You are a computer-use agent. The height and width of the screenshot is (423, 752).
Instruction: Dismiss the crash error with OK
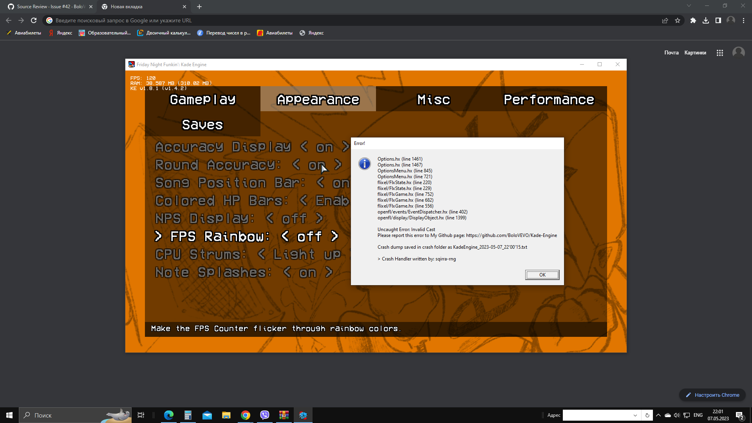pyautogui.click(x=542, y=275)
